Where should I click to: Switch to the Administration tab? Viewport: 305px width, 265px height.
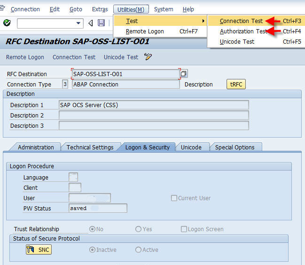[36, 147]
